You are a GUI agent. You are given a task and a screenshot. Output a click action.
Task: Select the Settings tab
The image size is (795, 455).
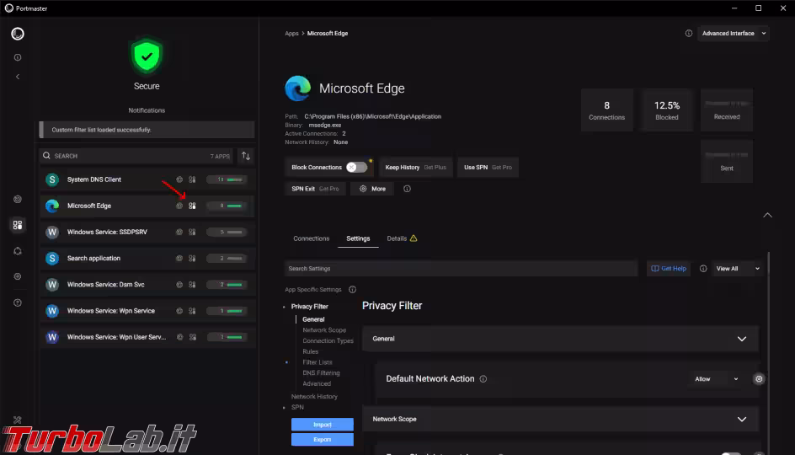point(358,238)
